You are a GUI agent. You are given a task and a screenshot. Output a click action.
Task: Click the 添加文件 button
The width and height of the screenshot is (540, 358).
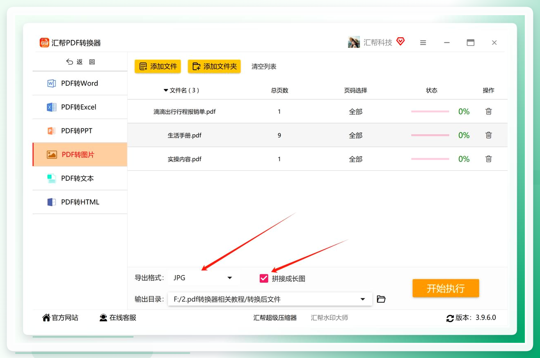(x=158, y=67)
